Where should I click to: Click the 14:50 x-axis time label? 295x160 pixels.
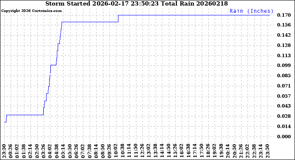pos(168,151)
